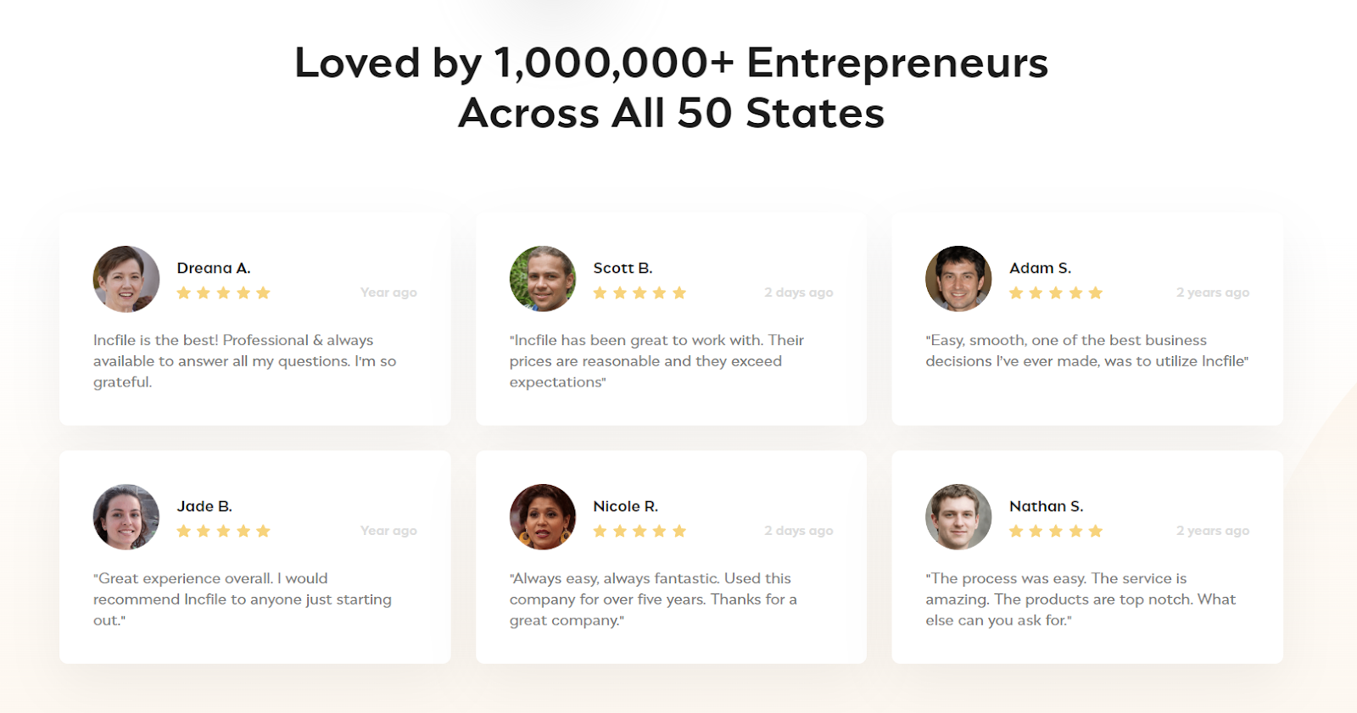Click Dreana A.'s review text about Incfile

click(245, 361)
